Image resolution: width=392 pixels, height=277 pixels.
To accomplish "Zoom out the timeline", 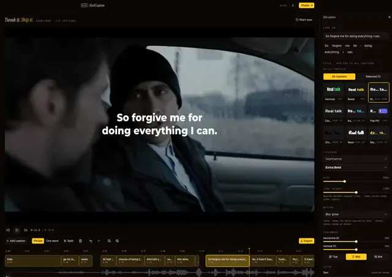I will [x=109, y=241].
